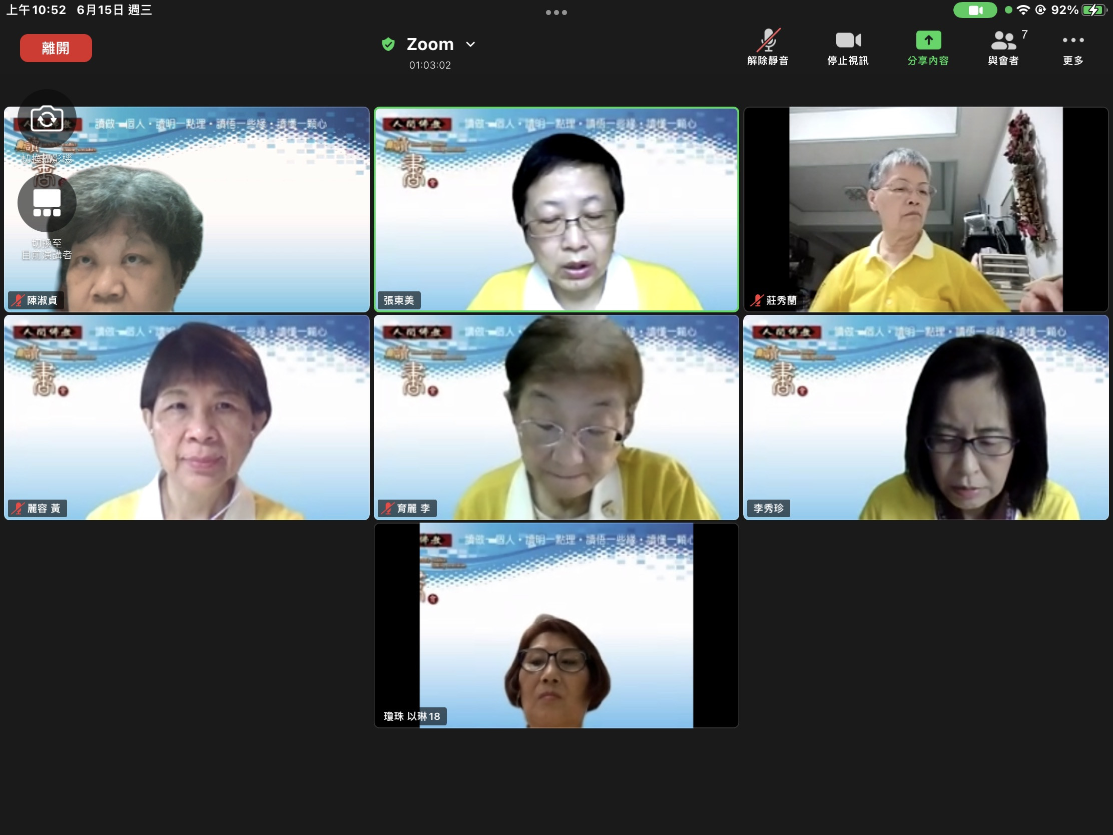Tap muted mic icon beside 育麗 李

coord(388,508)
